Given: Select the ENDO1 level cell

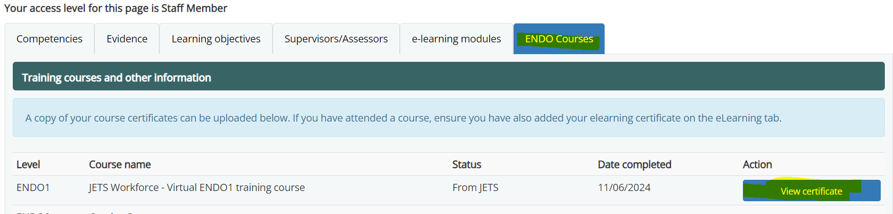Looking at the screenshot, I should 33,187.
